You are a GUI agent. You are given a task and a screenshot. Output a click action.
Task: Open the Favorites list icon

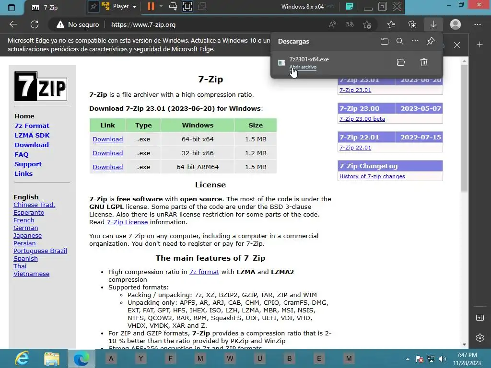(x=391, y=24)
